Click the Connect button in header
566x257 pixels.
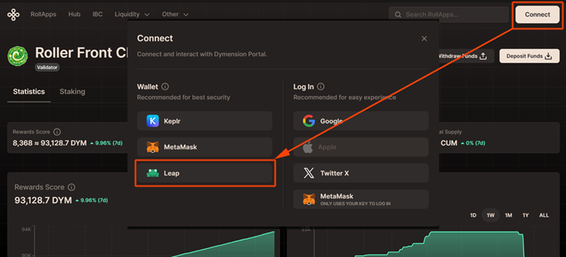[x=537, y=15]
